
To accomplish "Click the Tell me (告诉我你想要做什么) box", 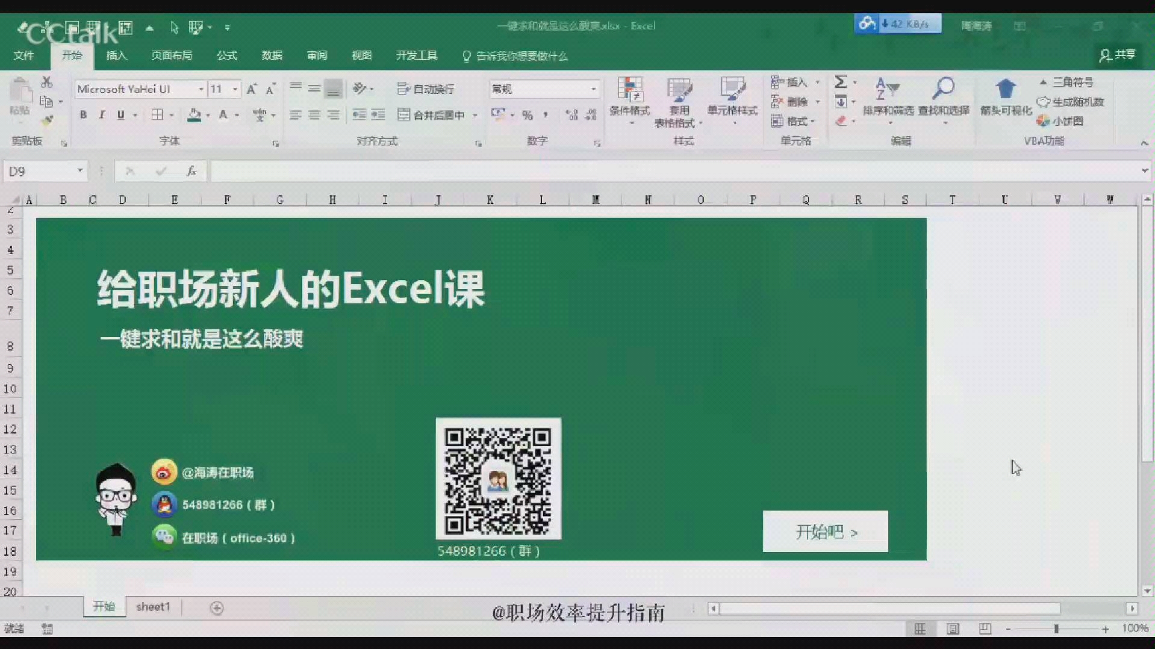I will pos(515,56).
